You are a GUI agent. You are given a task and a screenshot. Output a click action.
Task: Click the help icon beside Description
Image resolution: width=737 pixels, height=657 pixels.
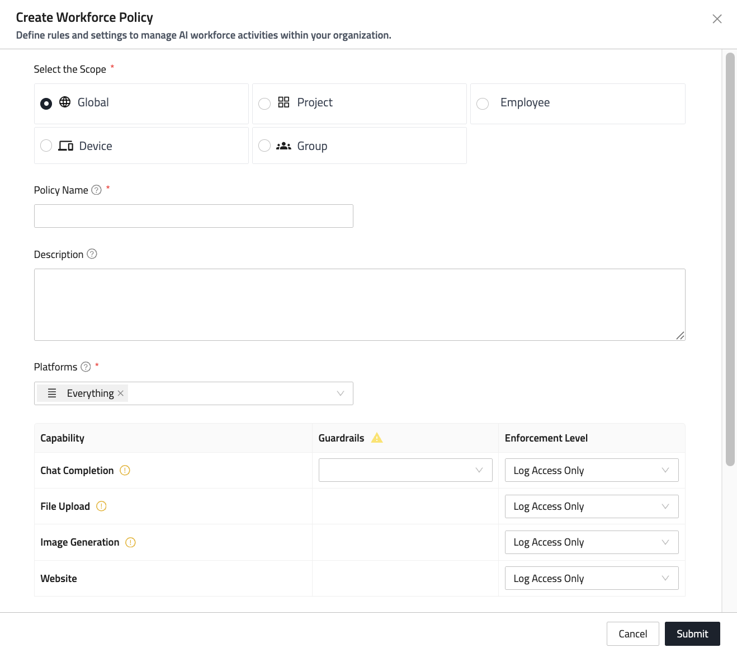pos(92,254)
